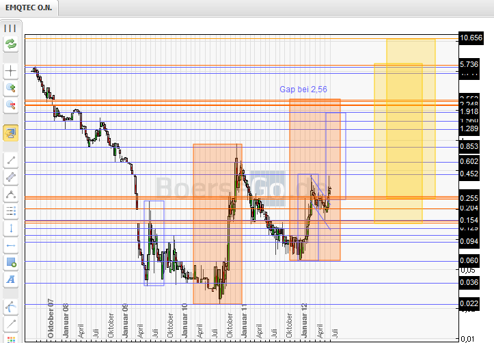Click the 'Januar 12' date axis label

(x=304, y=320)
